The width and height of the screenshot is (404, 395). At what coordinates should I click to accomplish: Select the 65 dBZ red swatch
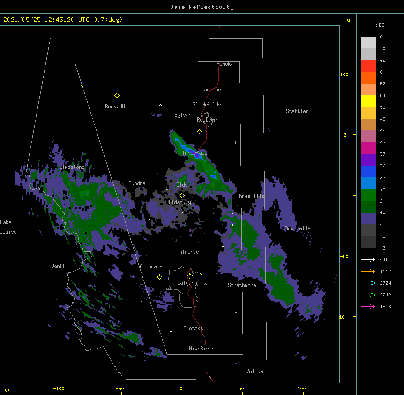click(x=368, y=66)
